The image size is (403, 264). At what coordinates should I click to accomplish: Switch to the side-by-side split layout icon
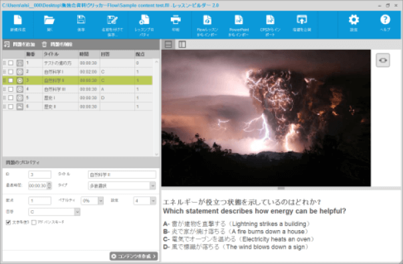coord(182,45)
